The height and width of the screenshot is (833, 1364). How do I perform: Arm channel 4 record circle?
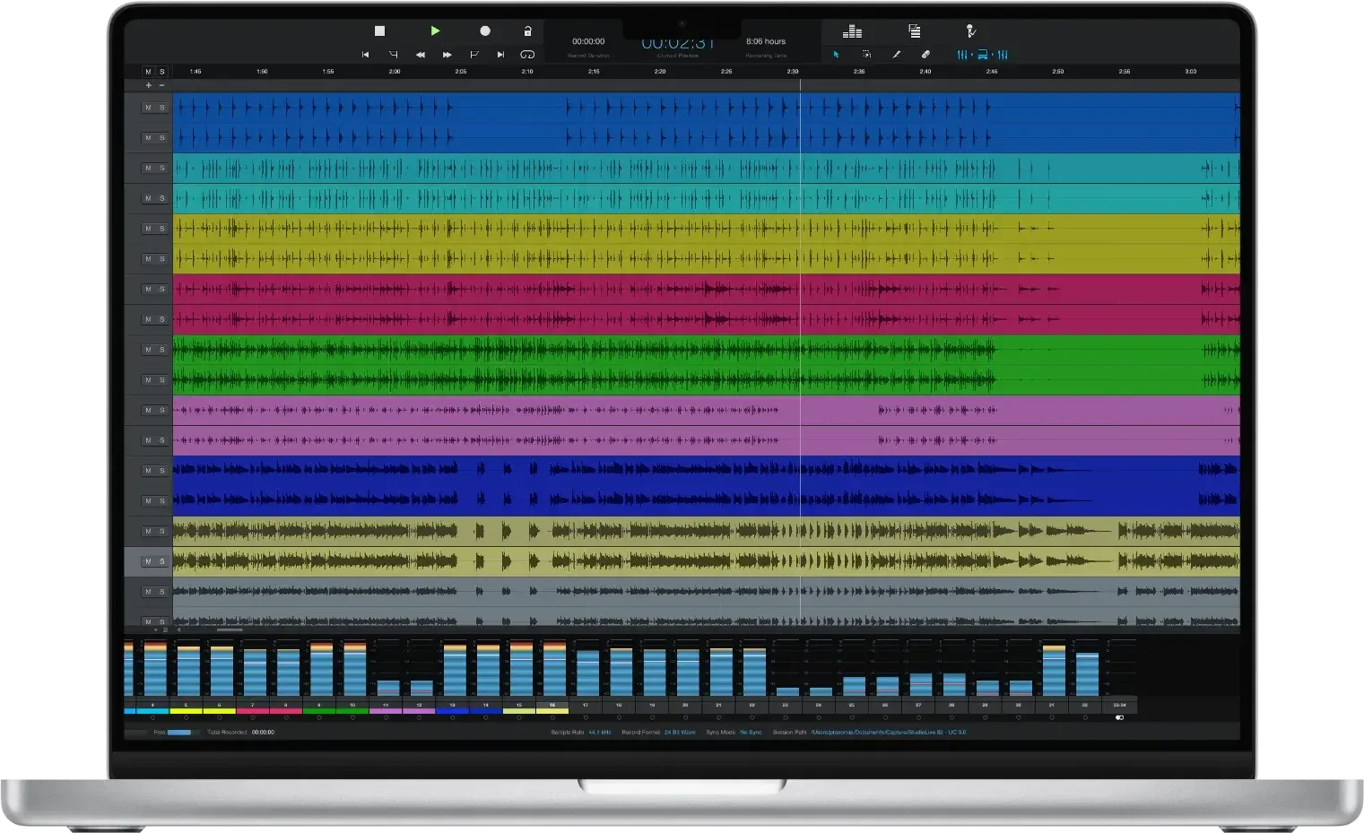click(152, 717)
